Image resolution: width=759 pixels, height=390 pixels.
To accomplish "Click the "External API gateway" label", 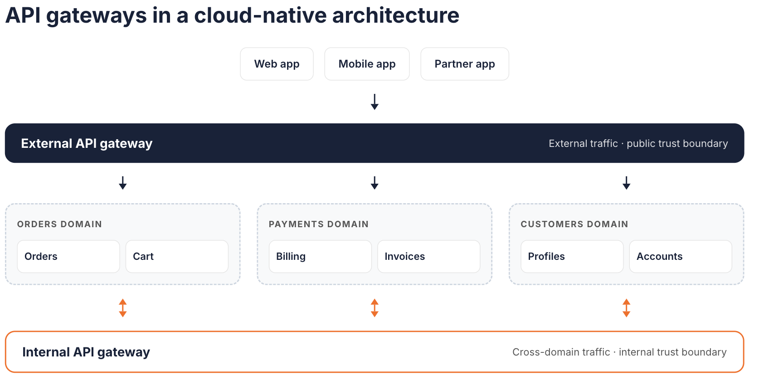I will coord(87,143).
